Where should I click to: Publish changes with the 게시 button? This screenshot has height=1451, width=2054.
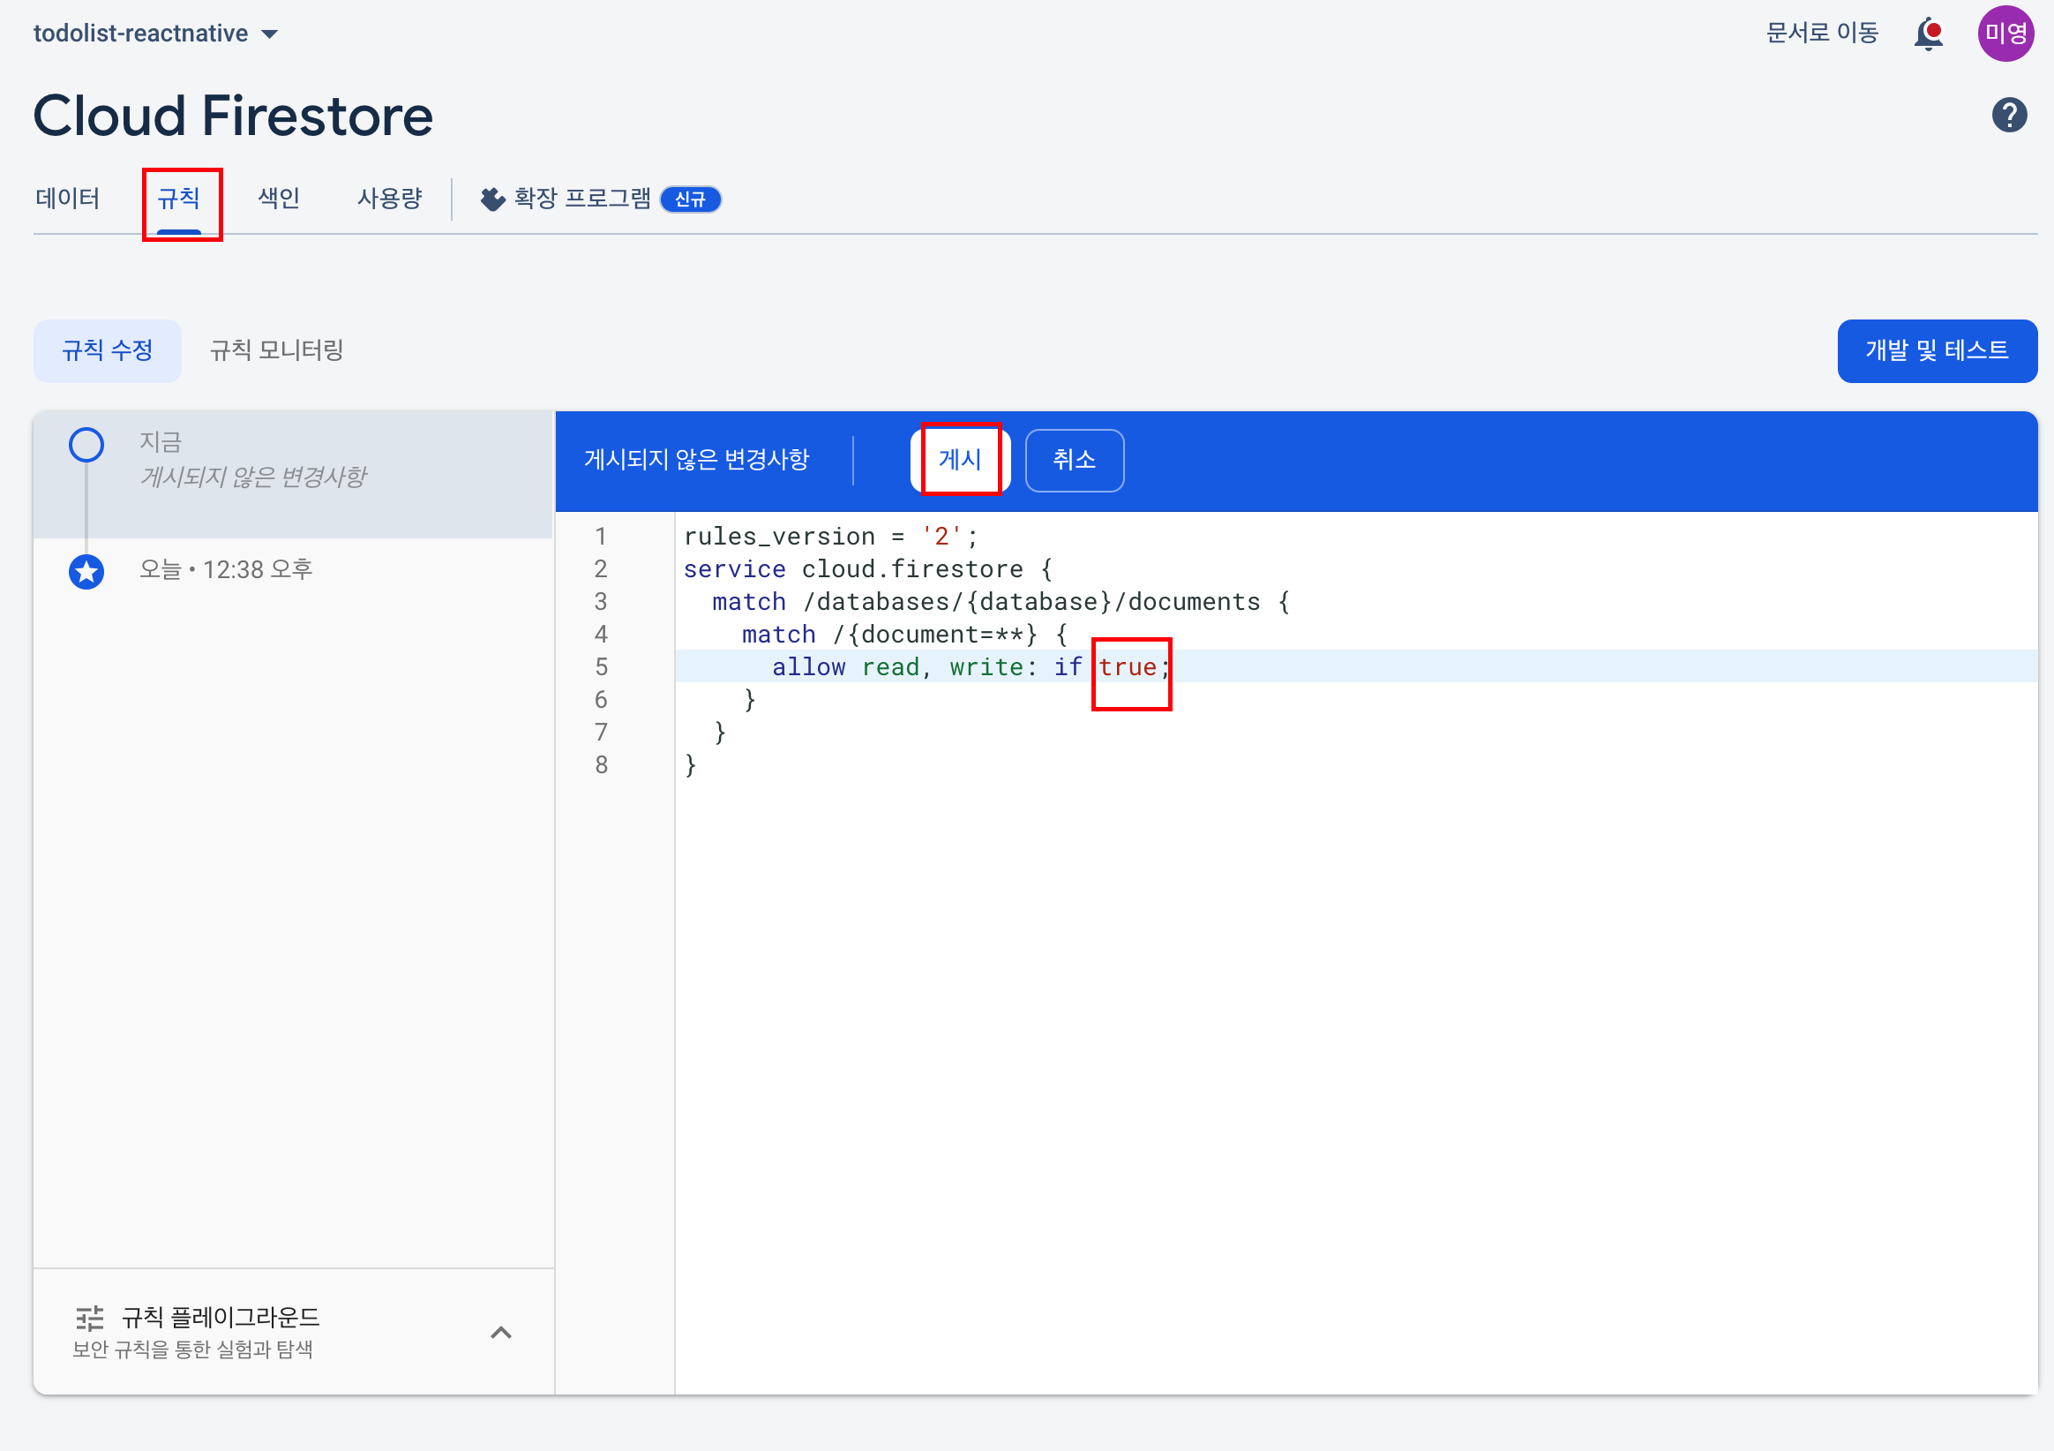pos(959,460)
